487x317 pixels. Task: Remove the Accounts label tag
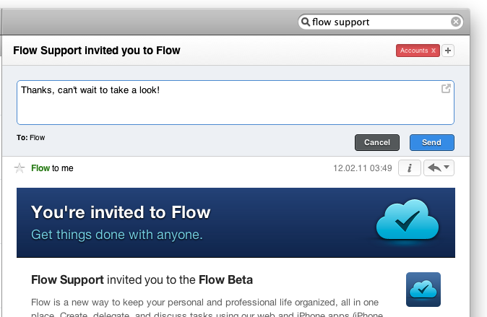[434, 51]
